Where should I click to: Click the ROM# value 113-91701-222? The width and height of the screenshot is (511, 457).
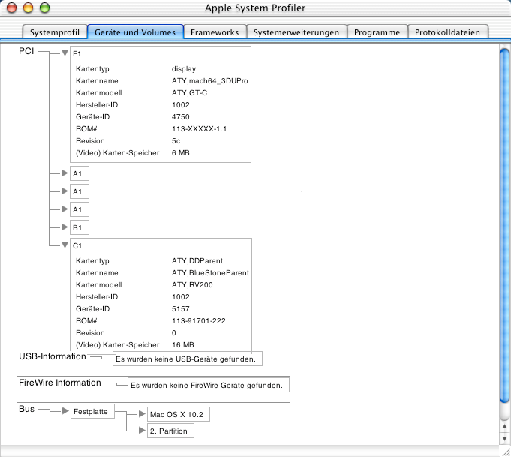coord(198,320)
